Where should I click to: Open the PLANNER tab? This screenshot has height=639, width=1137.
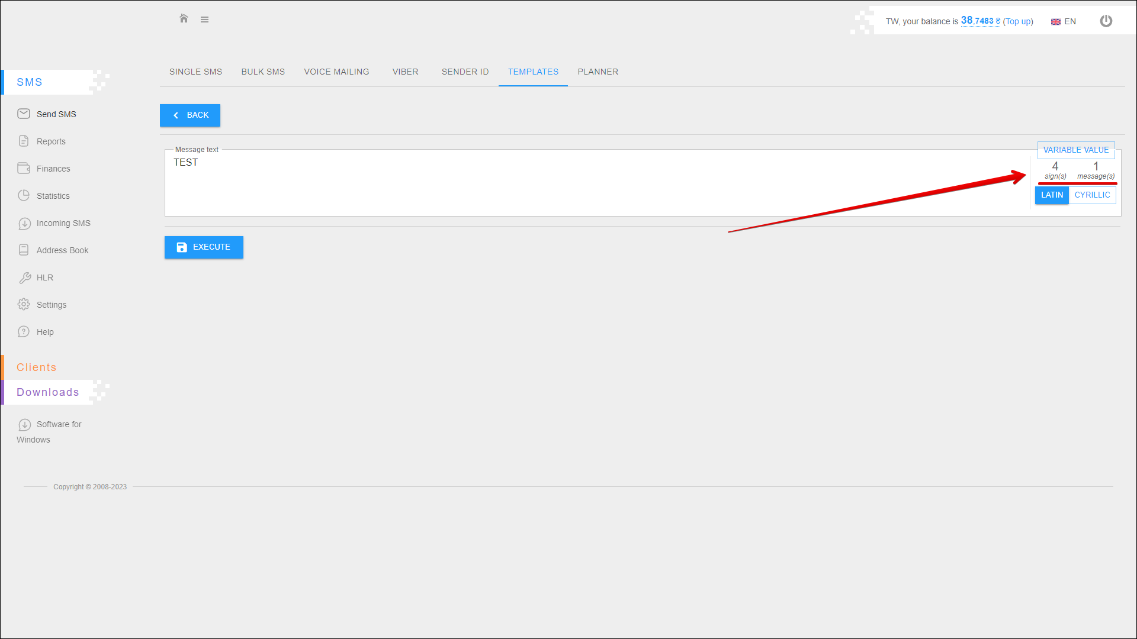598,72
